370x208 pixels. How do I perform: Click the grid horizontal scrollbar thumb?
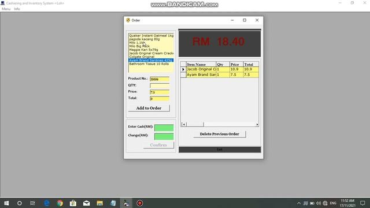point(195,124)
